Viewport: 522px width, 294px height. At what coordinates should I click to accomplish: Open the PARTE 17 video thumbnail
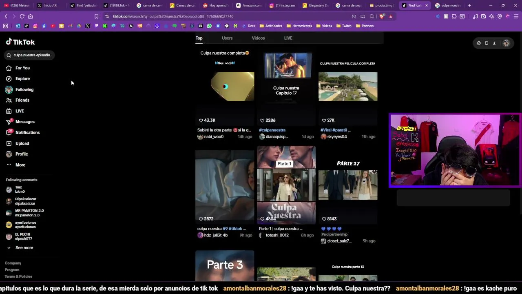(x=348, y=185)
